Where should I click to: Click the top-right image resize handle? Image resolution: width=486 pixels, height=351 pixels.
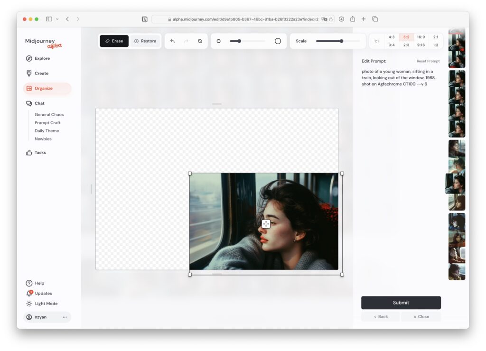click(x=342, y=174)
